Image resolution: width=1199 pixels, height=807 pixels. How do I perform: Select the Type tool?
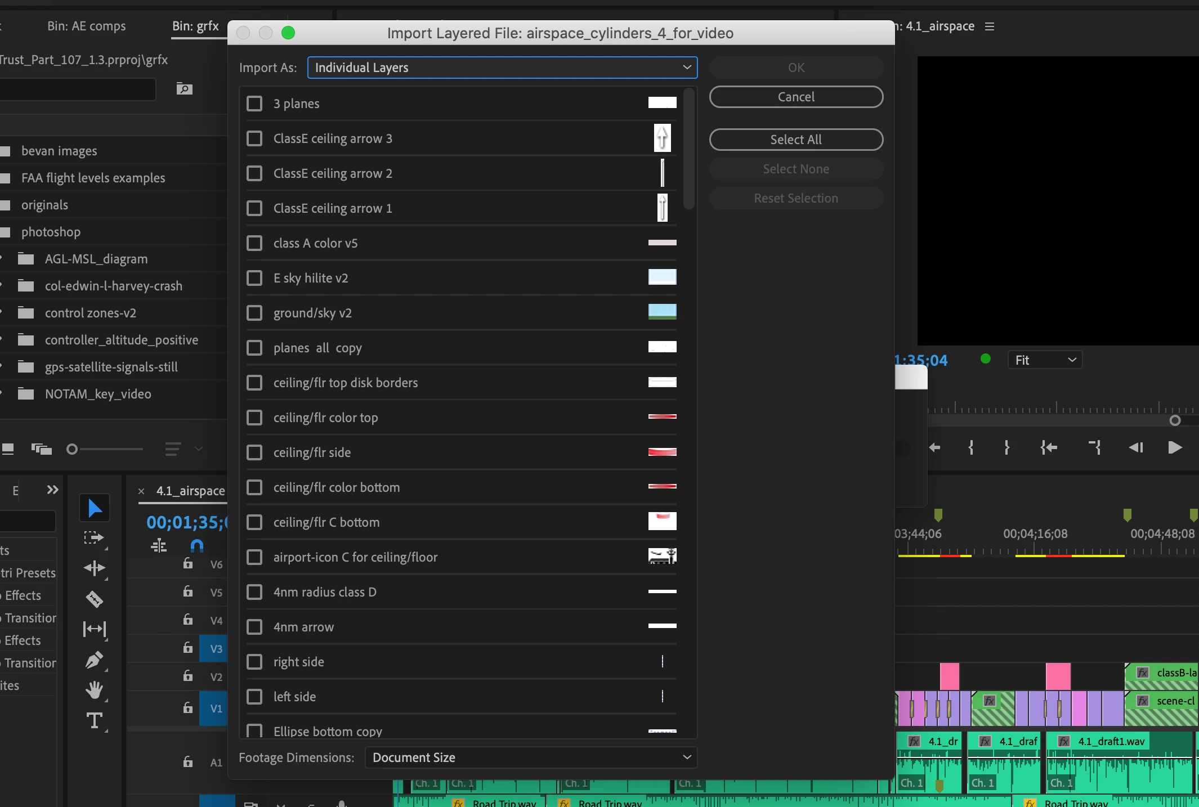94,721
